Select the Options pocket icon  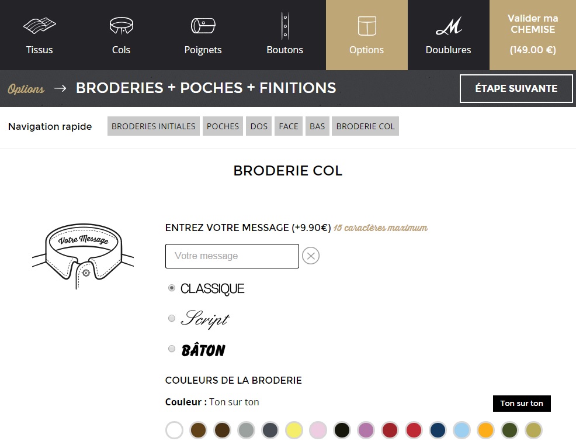(x=367, y=26)
